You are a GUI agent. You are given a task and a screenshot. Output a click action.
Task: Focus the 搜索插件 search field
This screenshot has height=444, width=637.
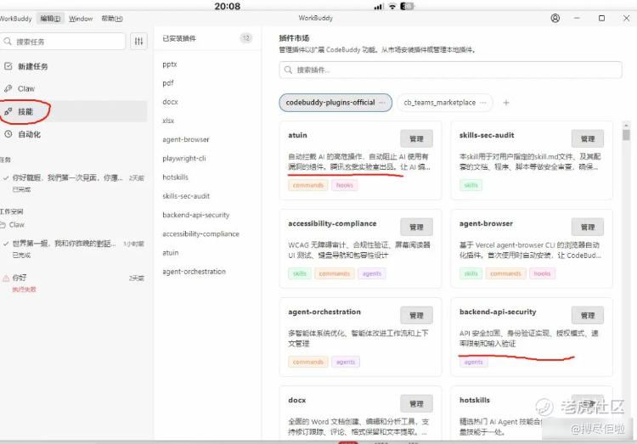tap(450, 70)
